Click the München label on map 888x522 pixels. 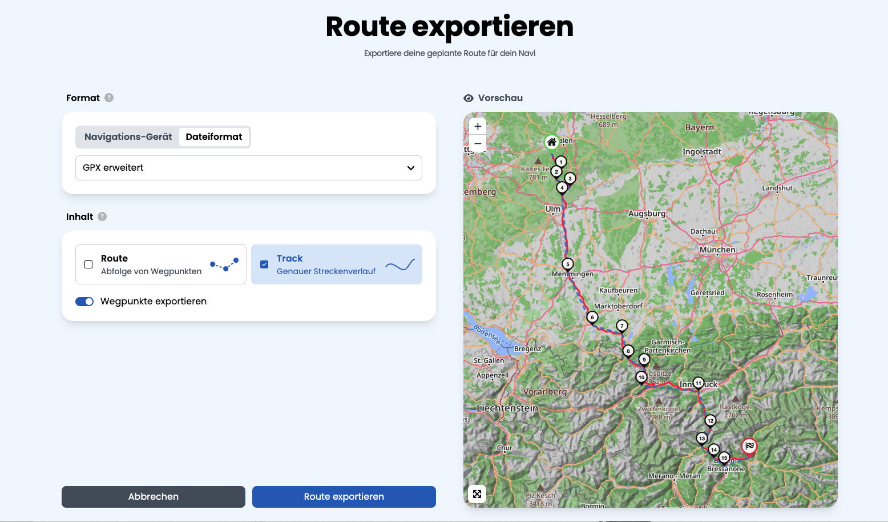coord(717,250)
